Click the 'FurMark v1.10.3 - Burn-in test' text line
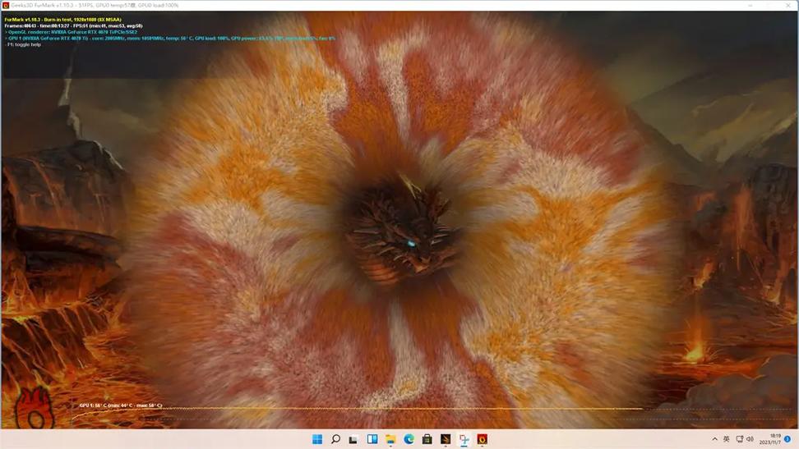Image resolution: width=799 pixels, height=449 pixels. tap(62, 20)
